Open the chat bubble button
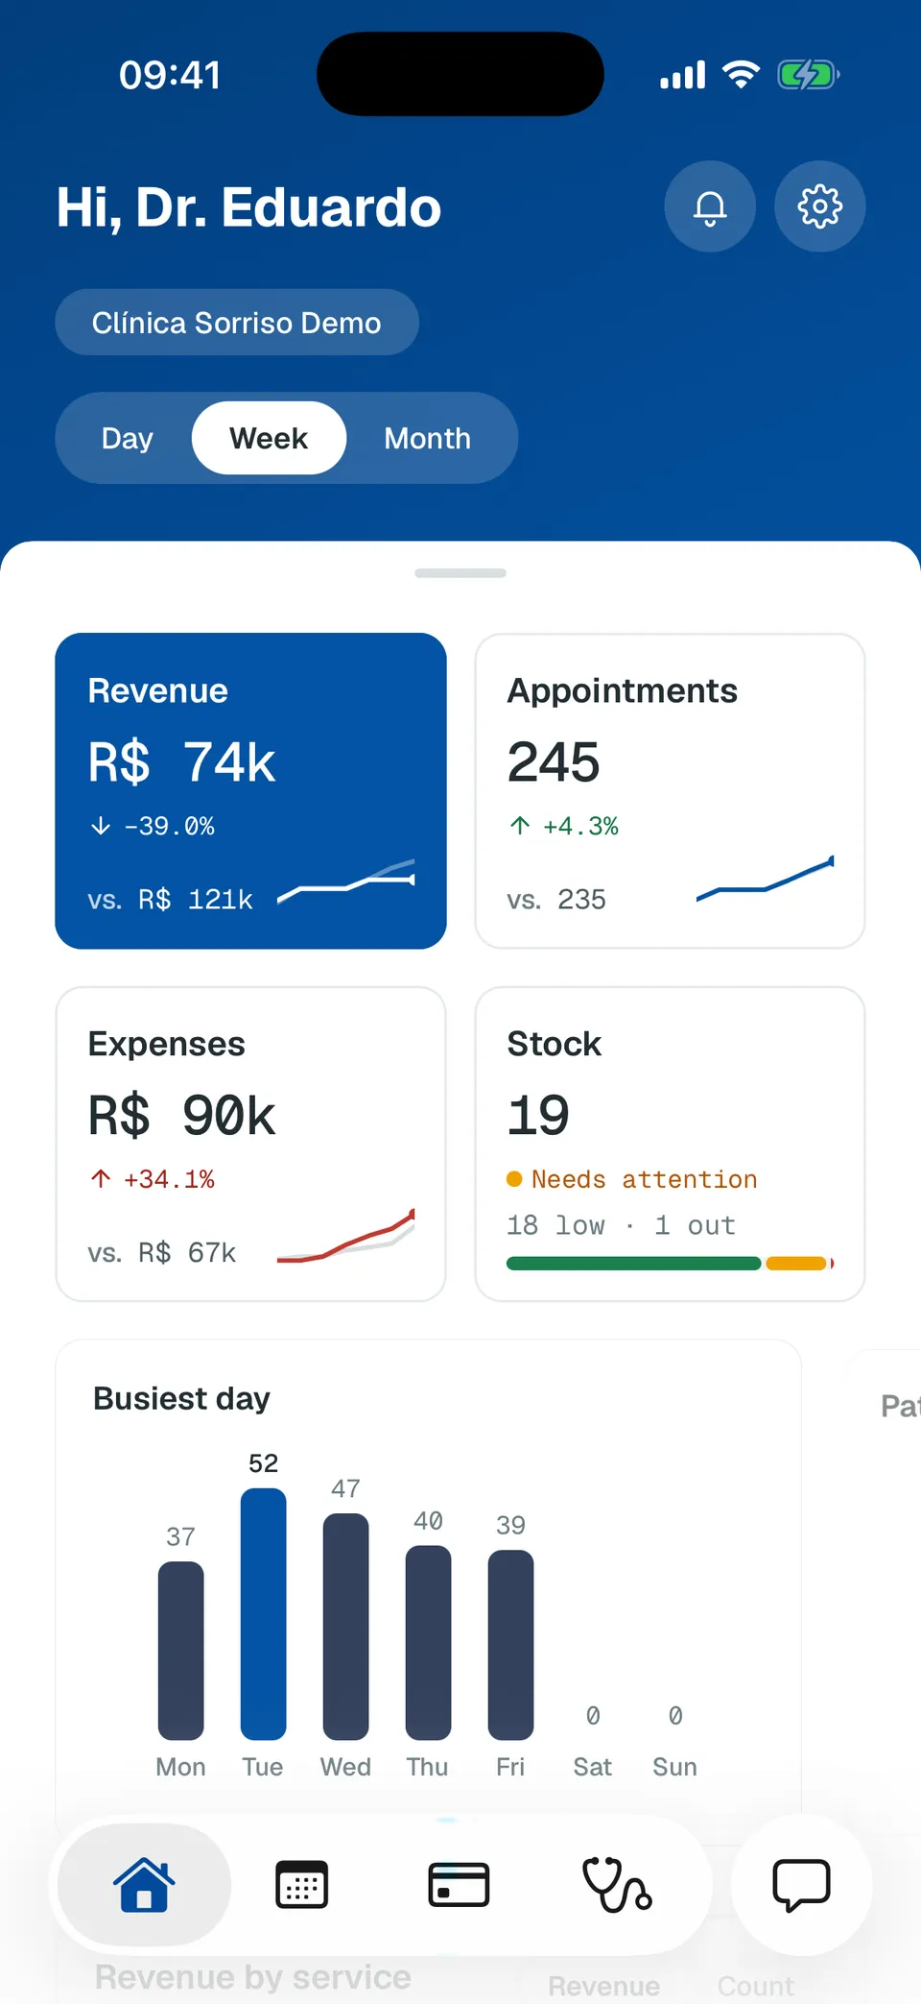This screenshot has height=2004, width=921. [801, 1885]
